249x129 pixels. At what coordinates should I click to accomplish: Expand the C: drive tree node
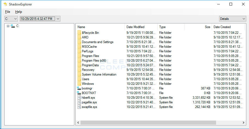coord(8,26)
